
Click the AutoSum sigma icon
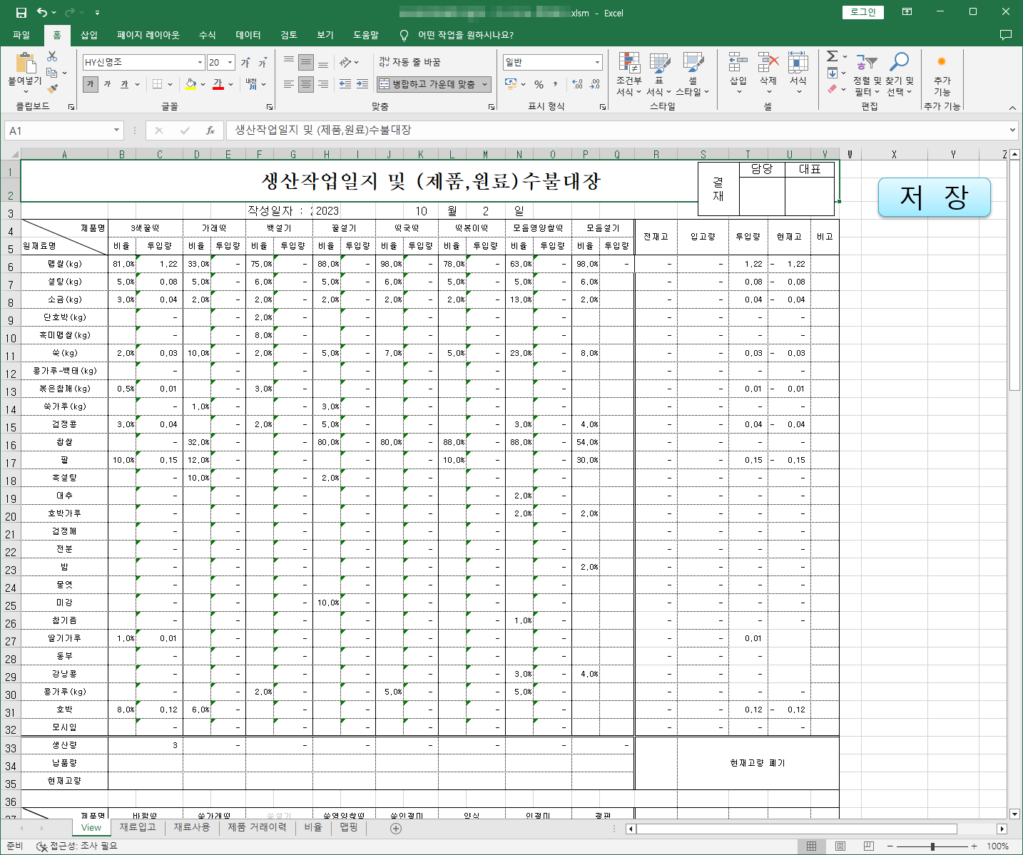[832, 56]
